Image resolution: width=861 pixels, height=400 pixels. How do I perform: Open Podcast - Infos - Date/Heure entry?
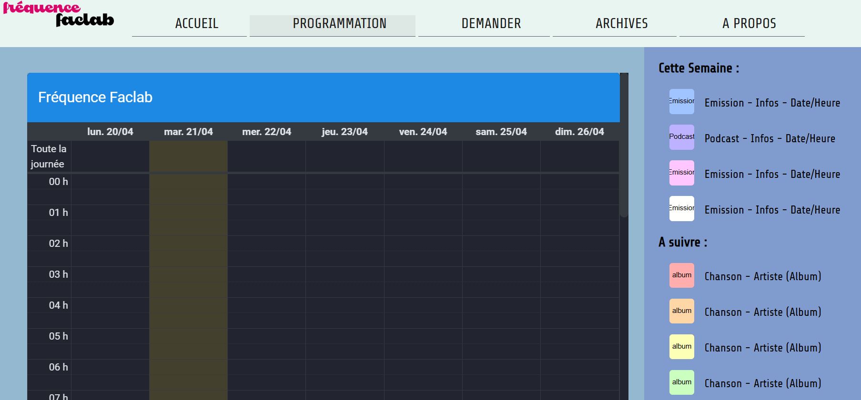pos(770,138)
